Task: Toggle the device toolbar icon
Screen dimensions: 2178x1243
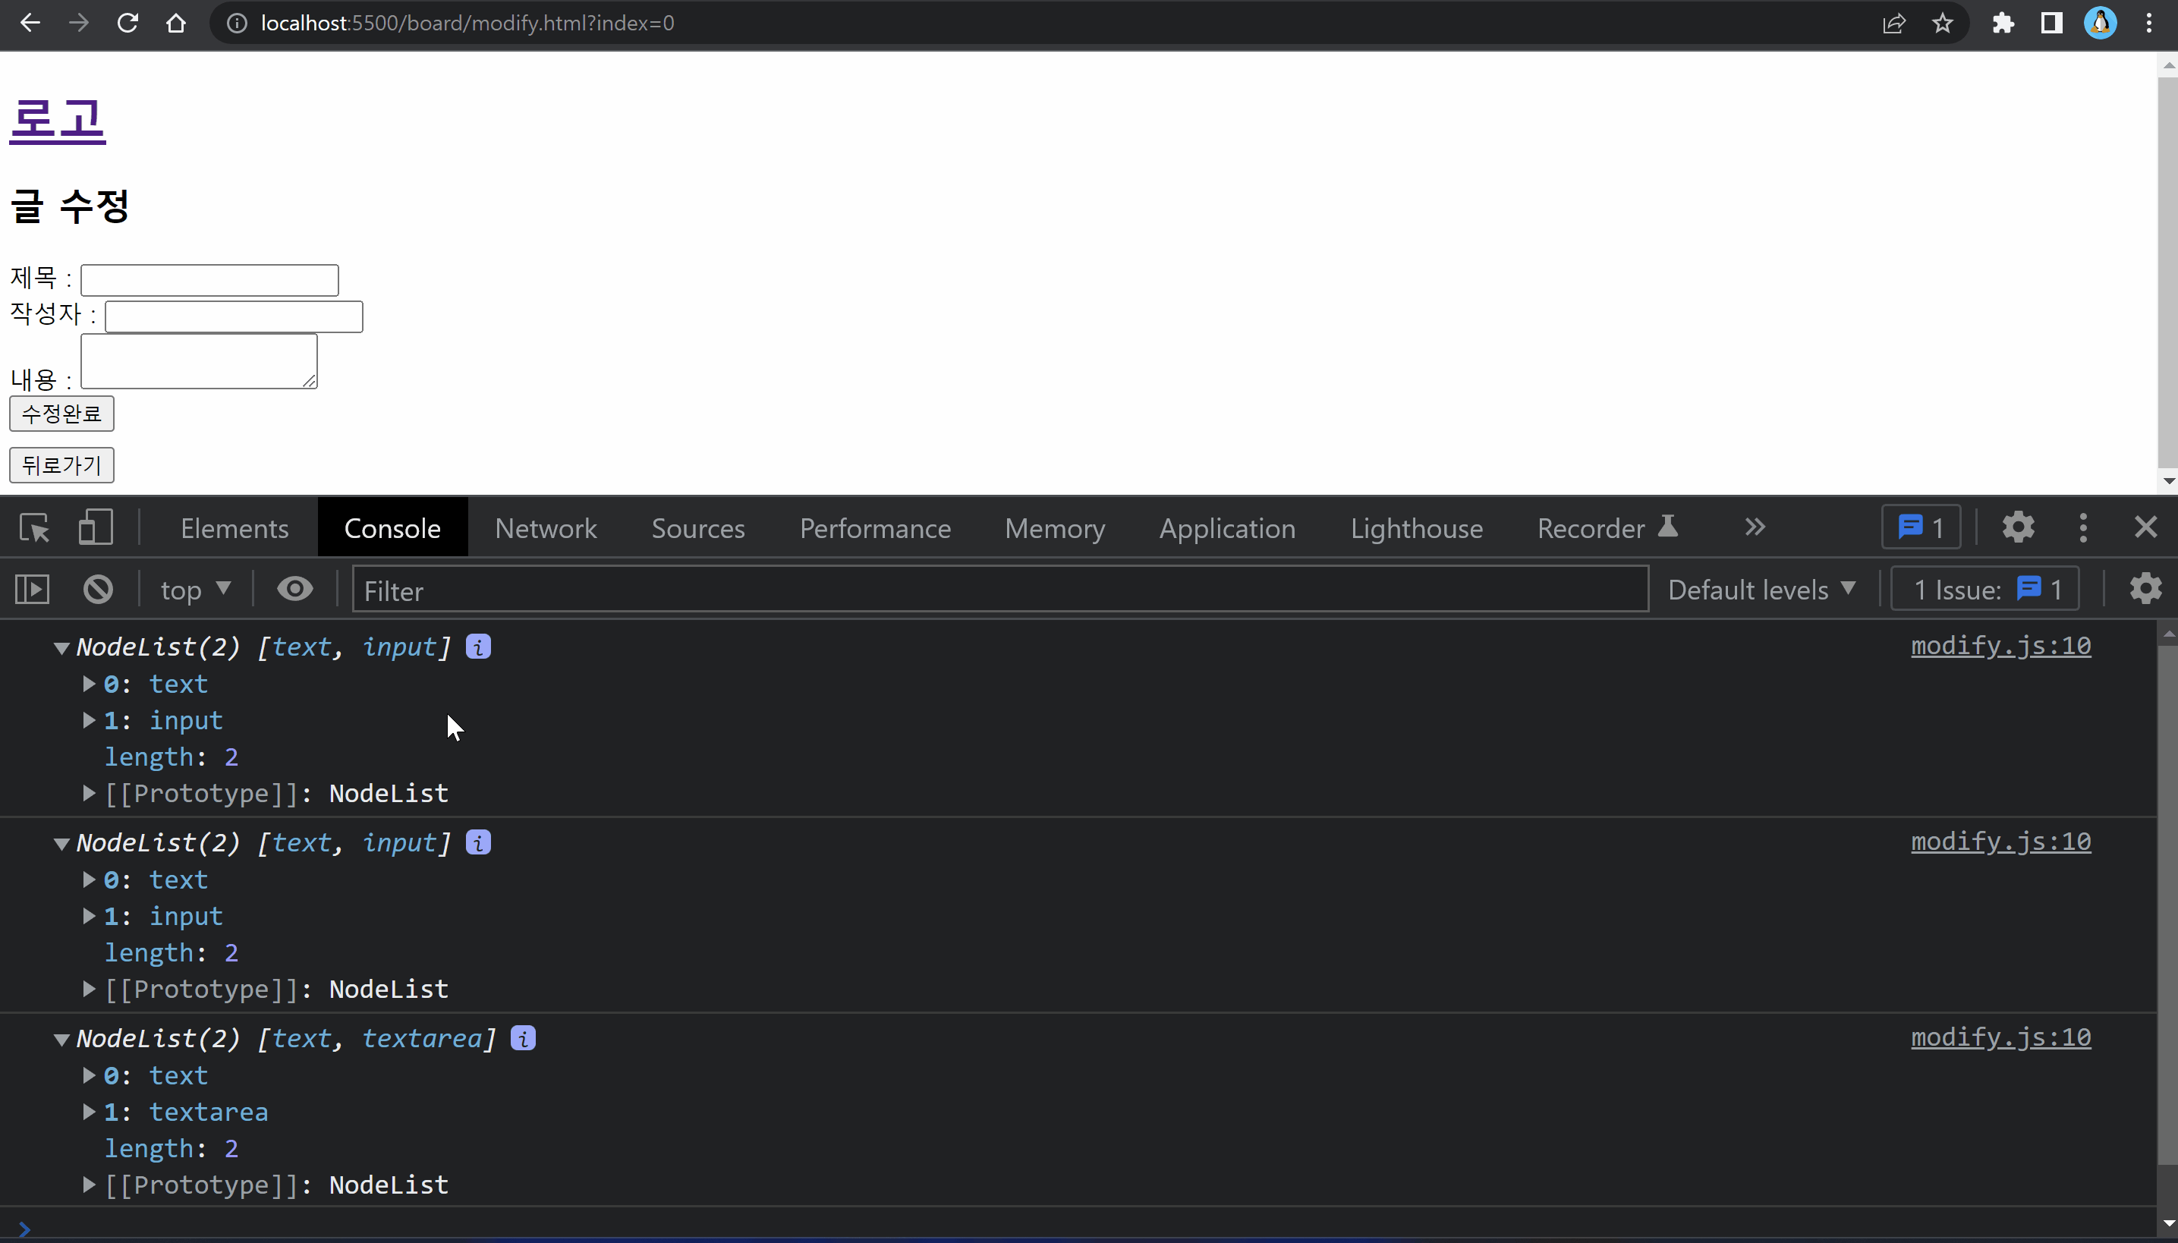Action: [95, 527]
